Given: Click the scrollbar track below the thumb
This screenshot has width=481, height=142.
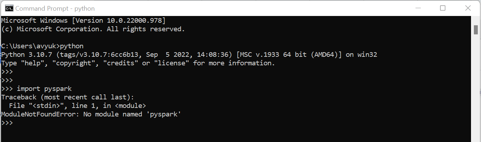Looking at the screenshot, I should 476,89.
